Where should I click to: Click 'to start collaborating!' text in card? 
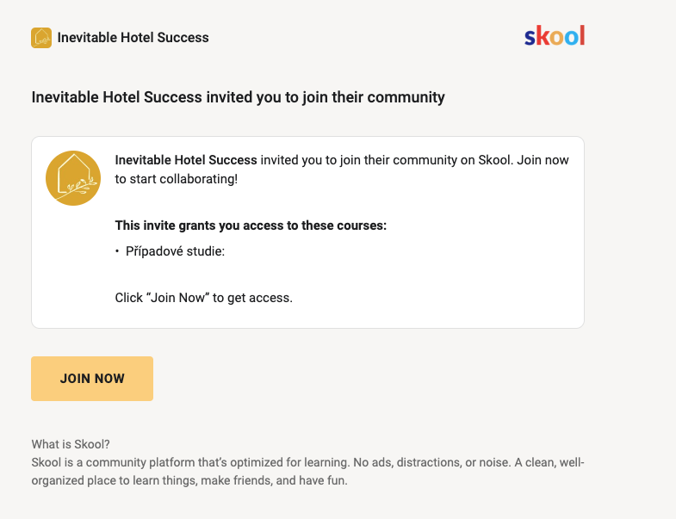(x=177, y=179)
